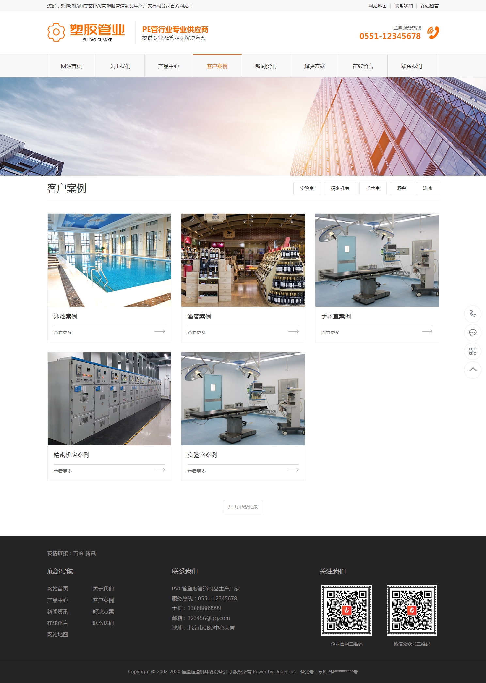Select the 精密机房 category filter
The image size is (486, 683).
coord(340,188)
